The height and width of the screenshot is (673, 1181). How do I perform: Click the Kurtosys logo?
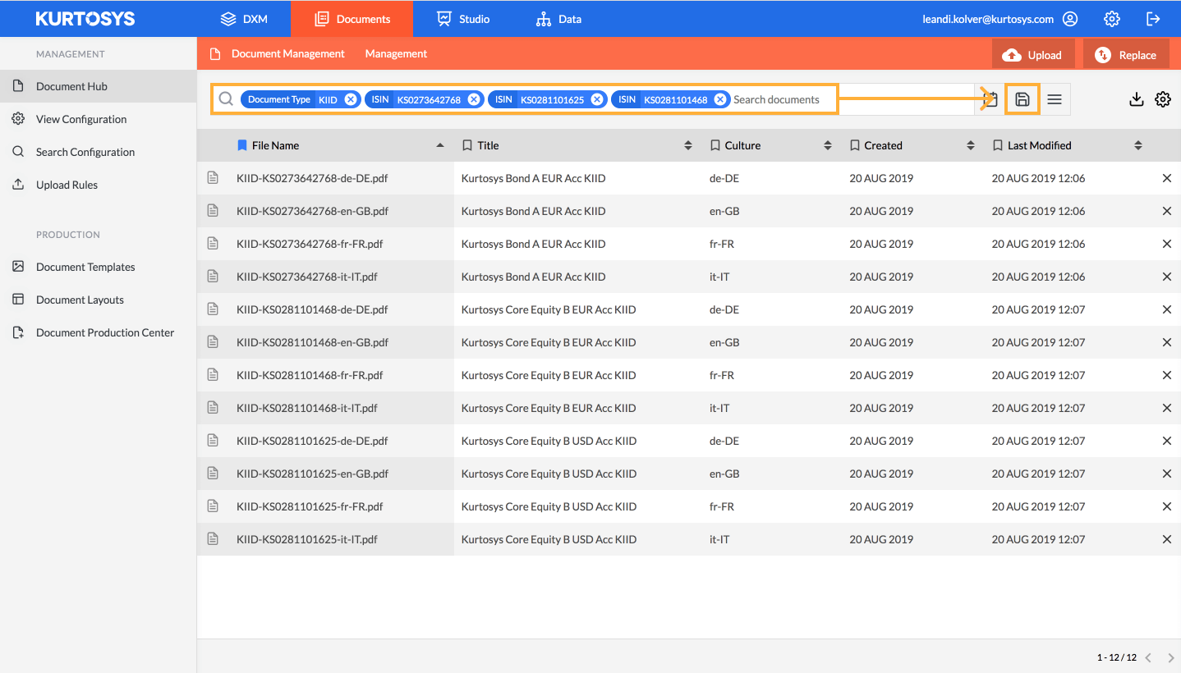85,19
